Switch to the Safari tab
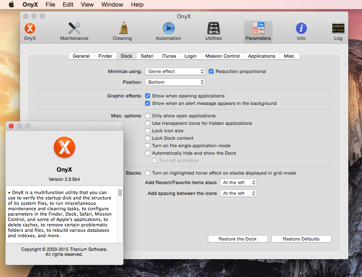Screen dimensions: 362x277 pyautogui.click(x=147, y=56)
